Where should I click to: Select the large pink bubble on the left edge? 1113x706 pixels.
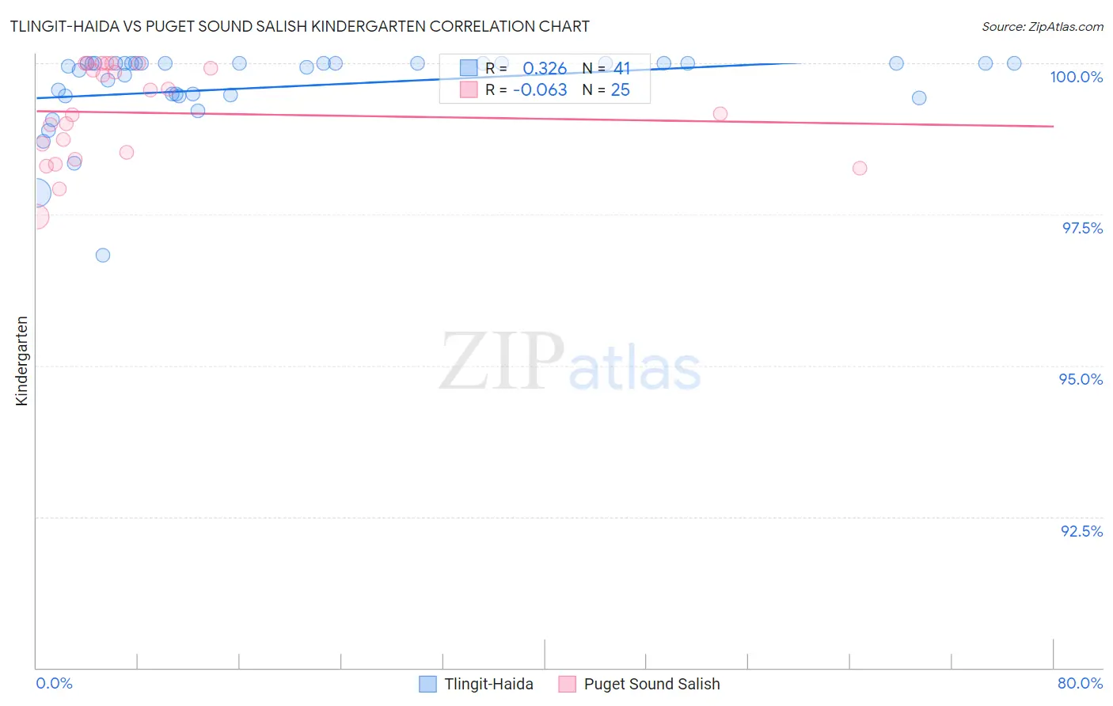(36, 216)
